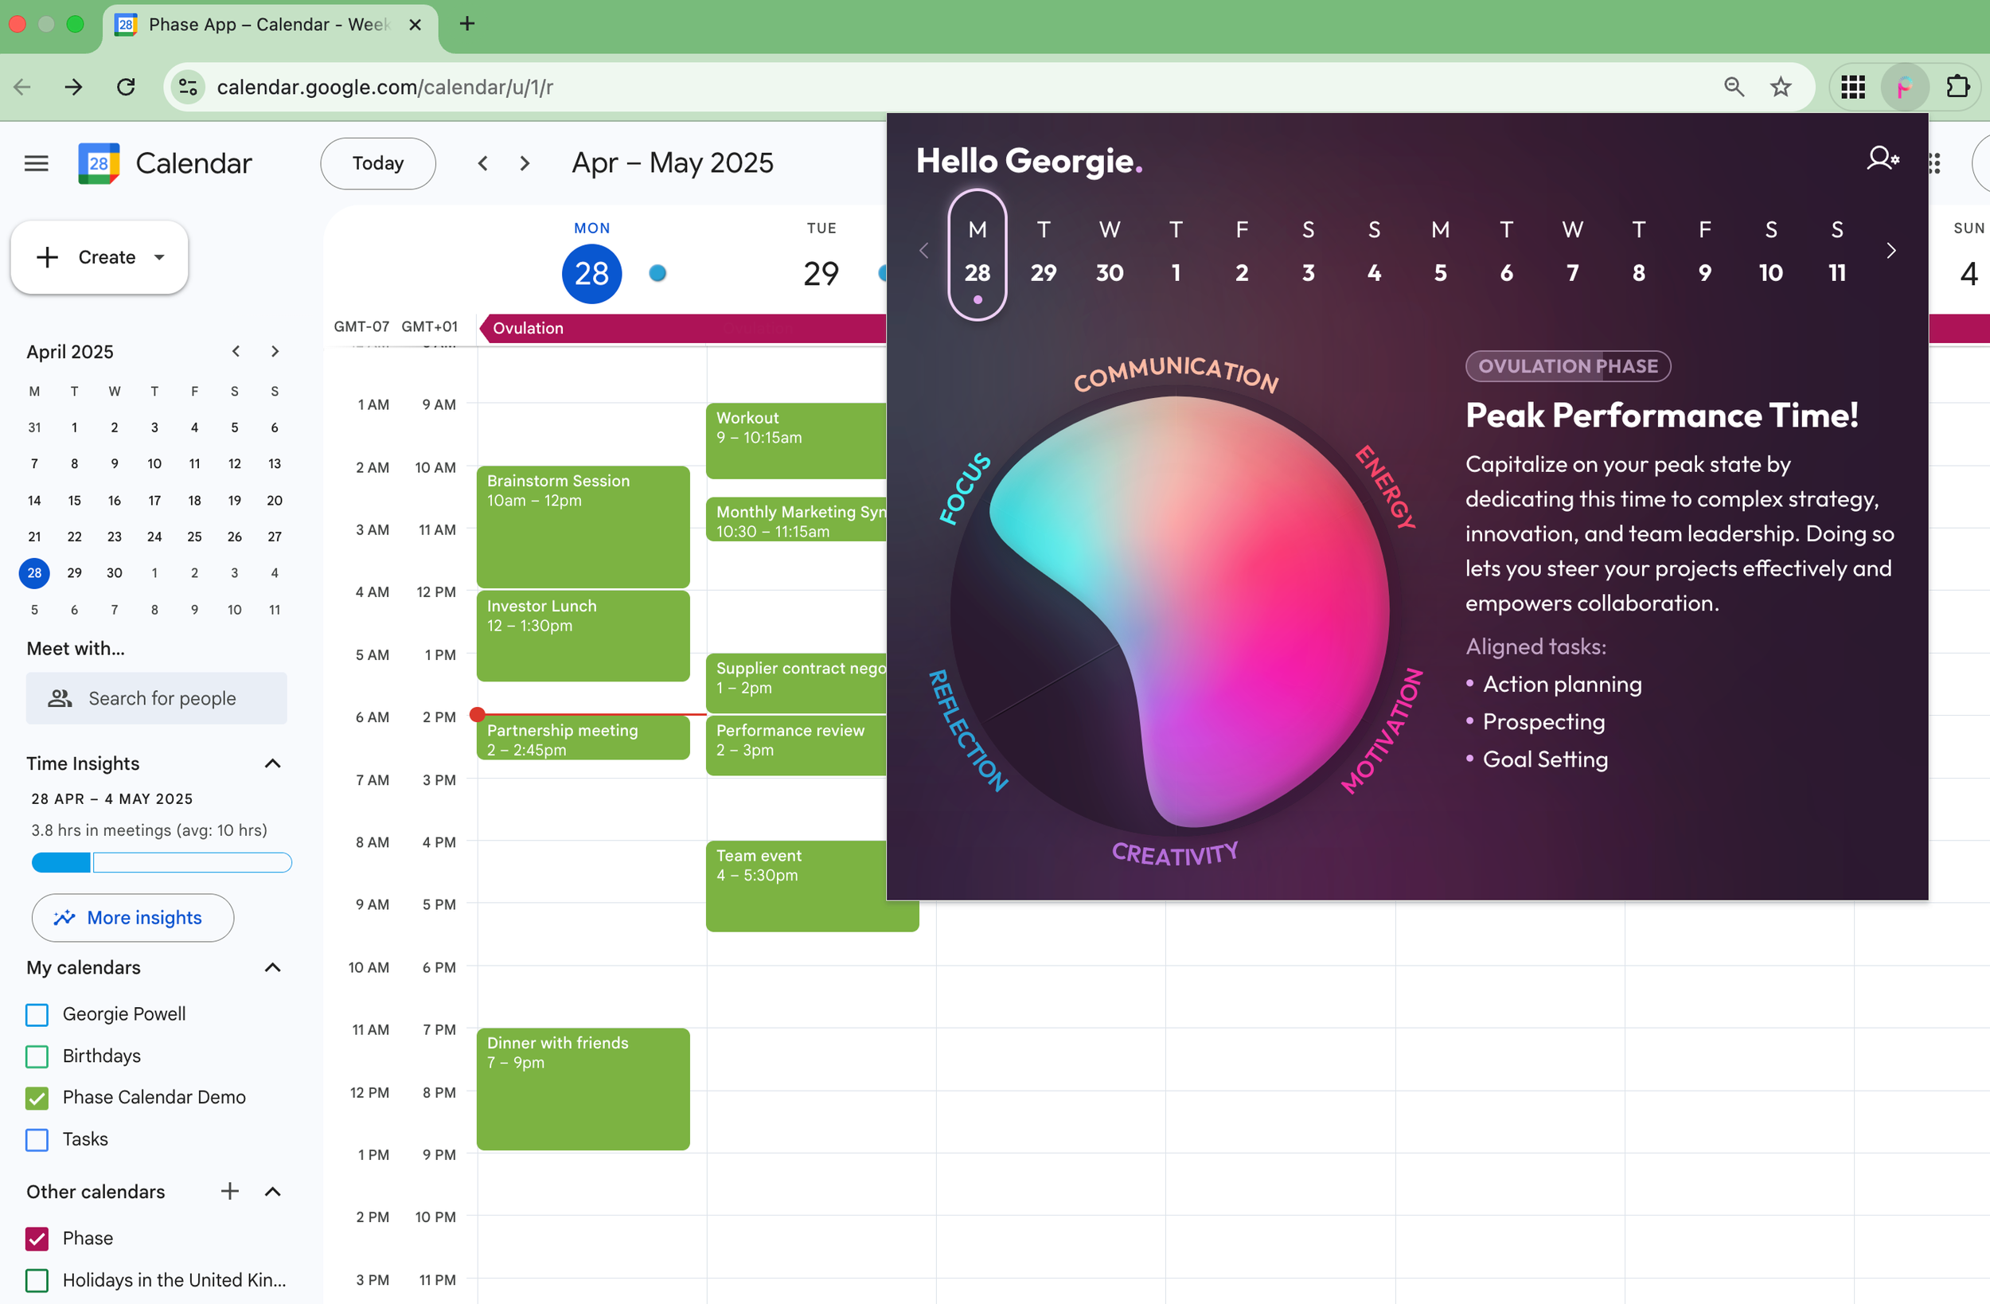Bookmark this page with star icon
This screenshot has height=1304, width=1990.
[1781, 87]
